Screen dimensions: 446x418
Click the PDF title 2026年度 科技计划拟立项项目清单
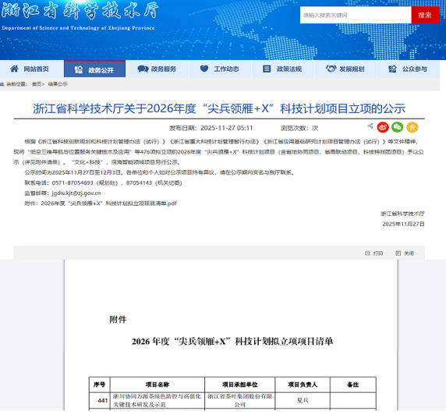232,341
